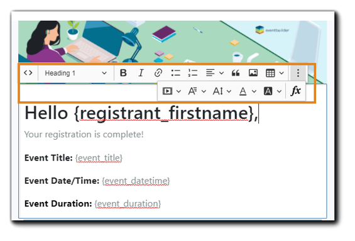The image size is (355, 241).
Task: Open the fx merge field inserter
Action: pyautogui.click(x=296, y=91)
